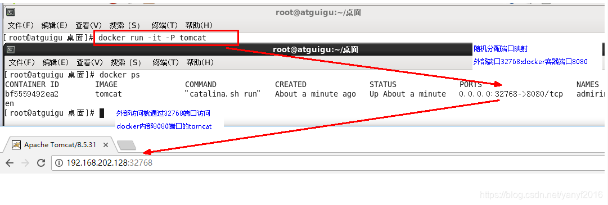Click 'Up About a minute' status value
Viewport: 608px width, 205px height.
point(408,94)
